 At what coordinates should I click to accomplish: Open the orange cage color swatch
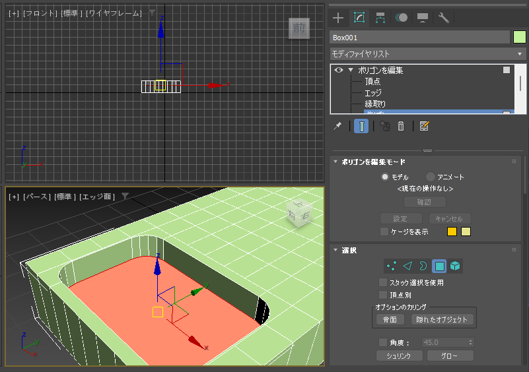click(452, 232)
